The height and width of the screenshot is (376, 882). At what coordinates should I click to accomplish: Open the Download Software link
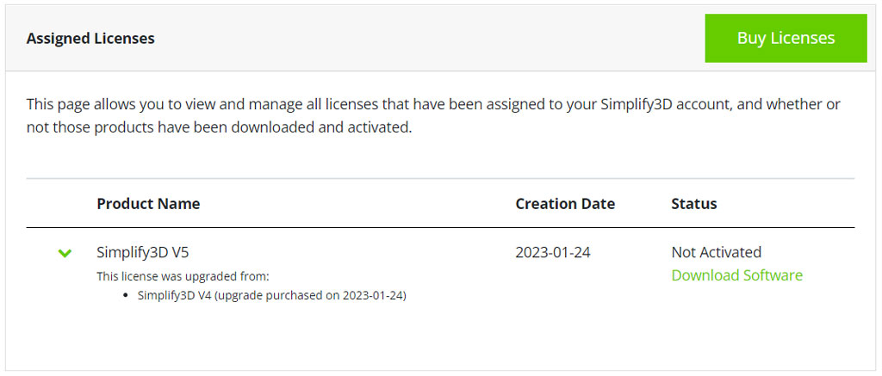[x=736, y=275]
